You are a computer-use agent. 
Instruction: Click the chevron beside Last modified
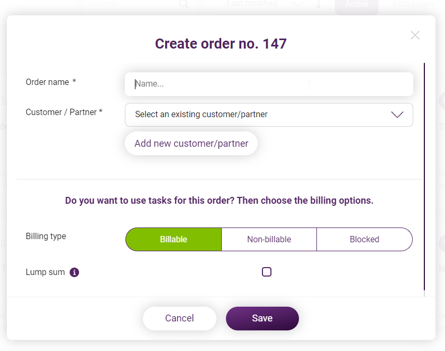297,4
